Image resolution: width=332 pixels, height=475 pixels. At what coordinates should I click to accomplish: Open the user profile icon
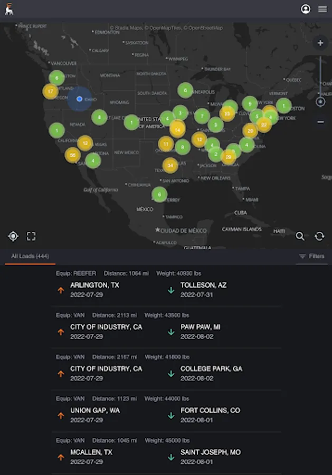pos(305,9)
